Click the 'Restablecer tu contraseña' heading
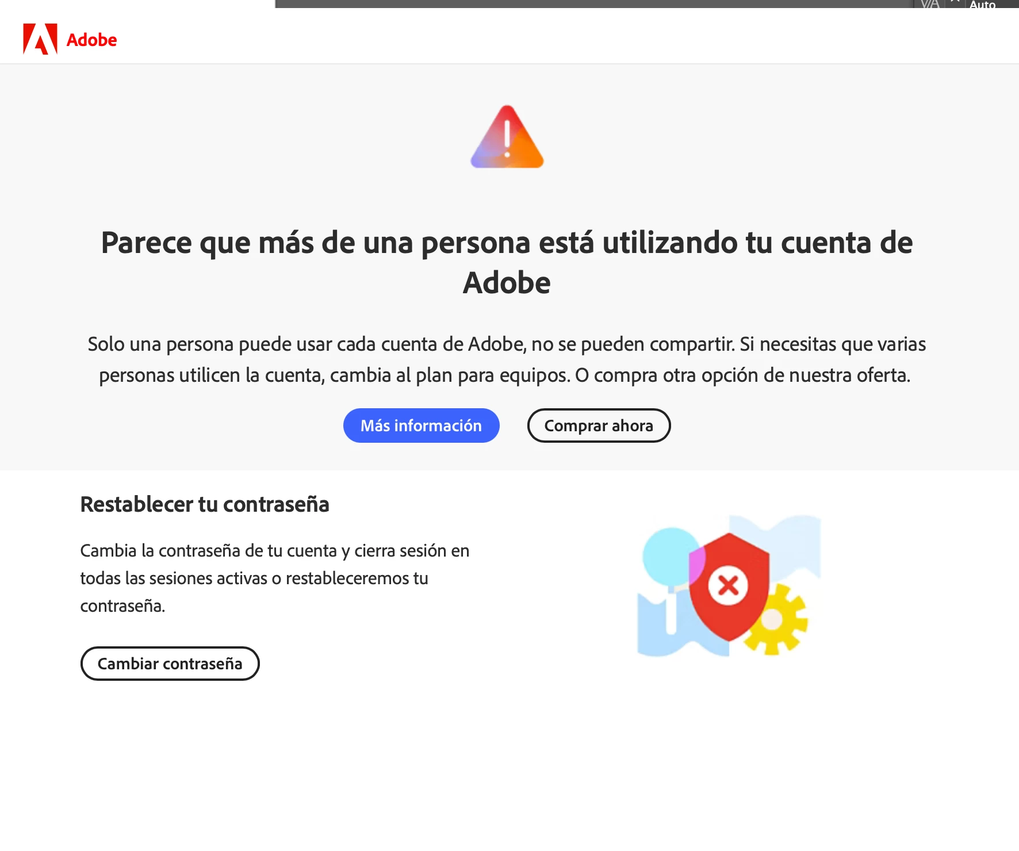Viewport: 1019px width, 851px height. click(x=205, y=504)
